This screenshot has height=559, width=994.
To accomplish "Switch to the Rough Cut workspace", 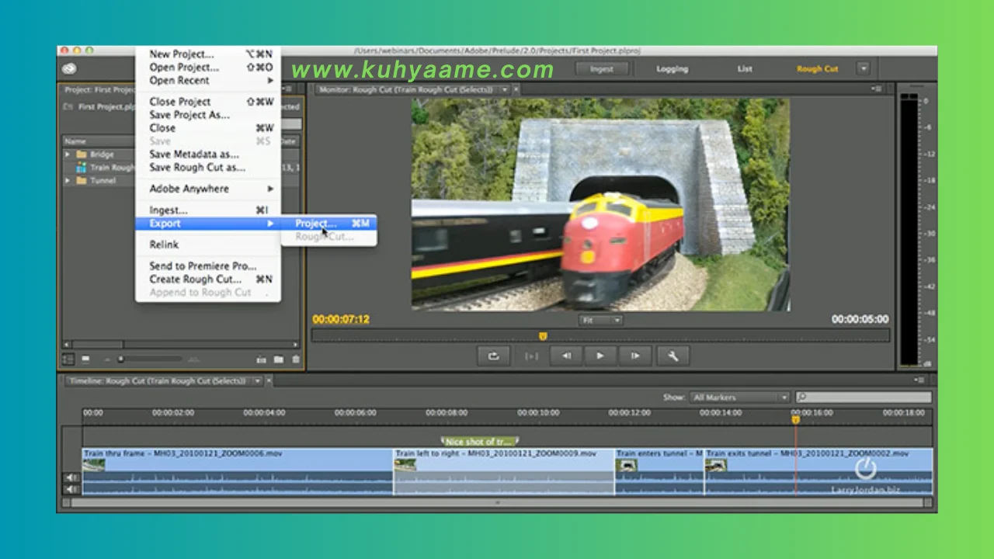I will (817, 68).
